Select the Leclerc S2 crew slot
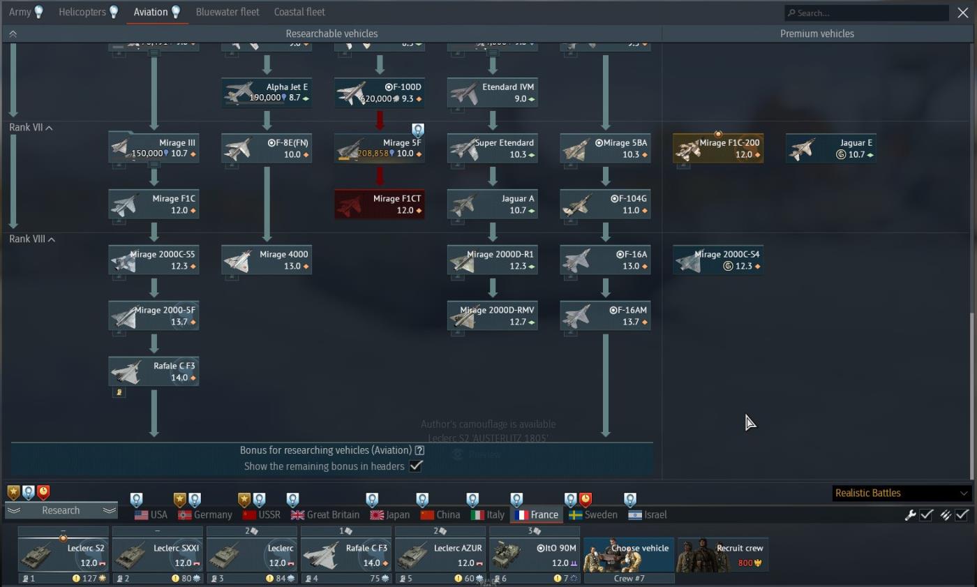 pos(64,556)
